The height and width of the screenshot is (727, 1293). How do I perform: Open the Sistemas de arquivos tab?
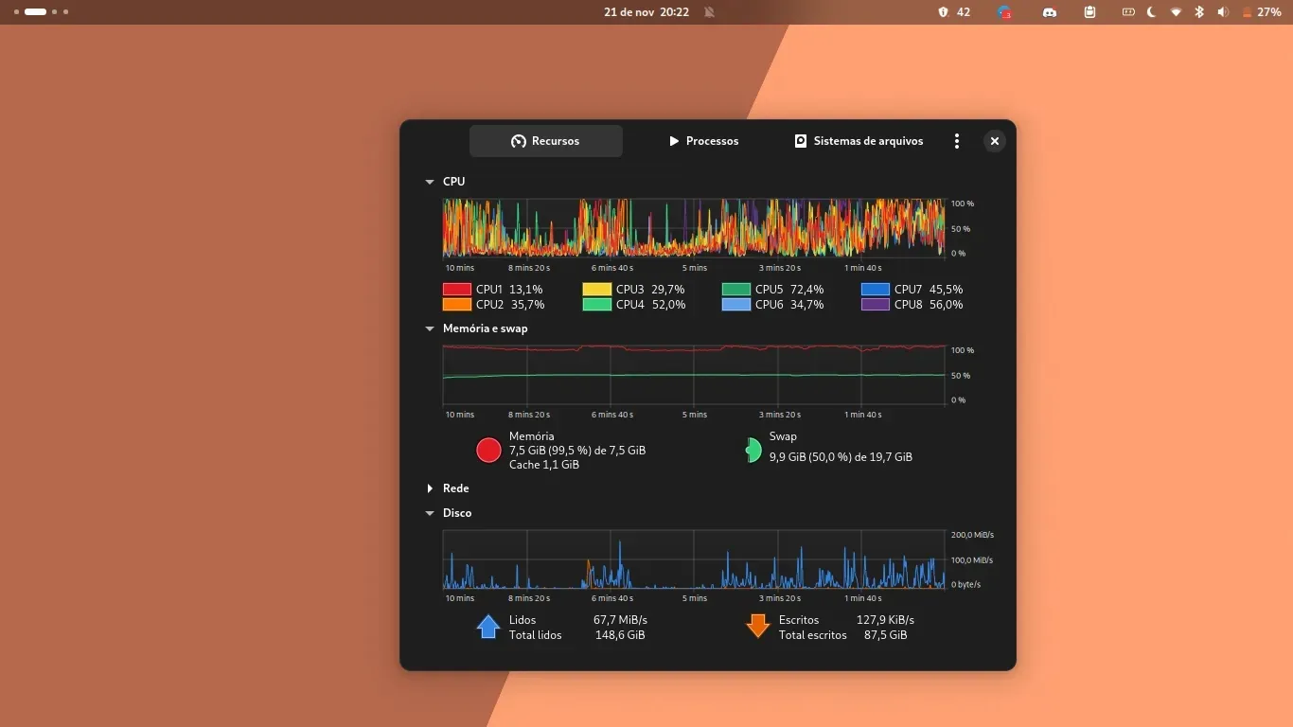click(x=859, y=141)
